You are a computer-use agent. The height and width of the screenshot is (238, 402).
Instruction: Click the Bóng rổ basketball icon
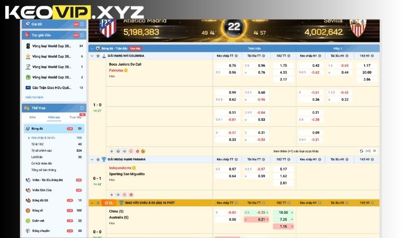click(28, 210)
